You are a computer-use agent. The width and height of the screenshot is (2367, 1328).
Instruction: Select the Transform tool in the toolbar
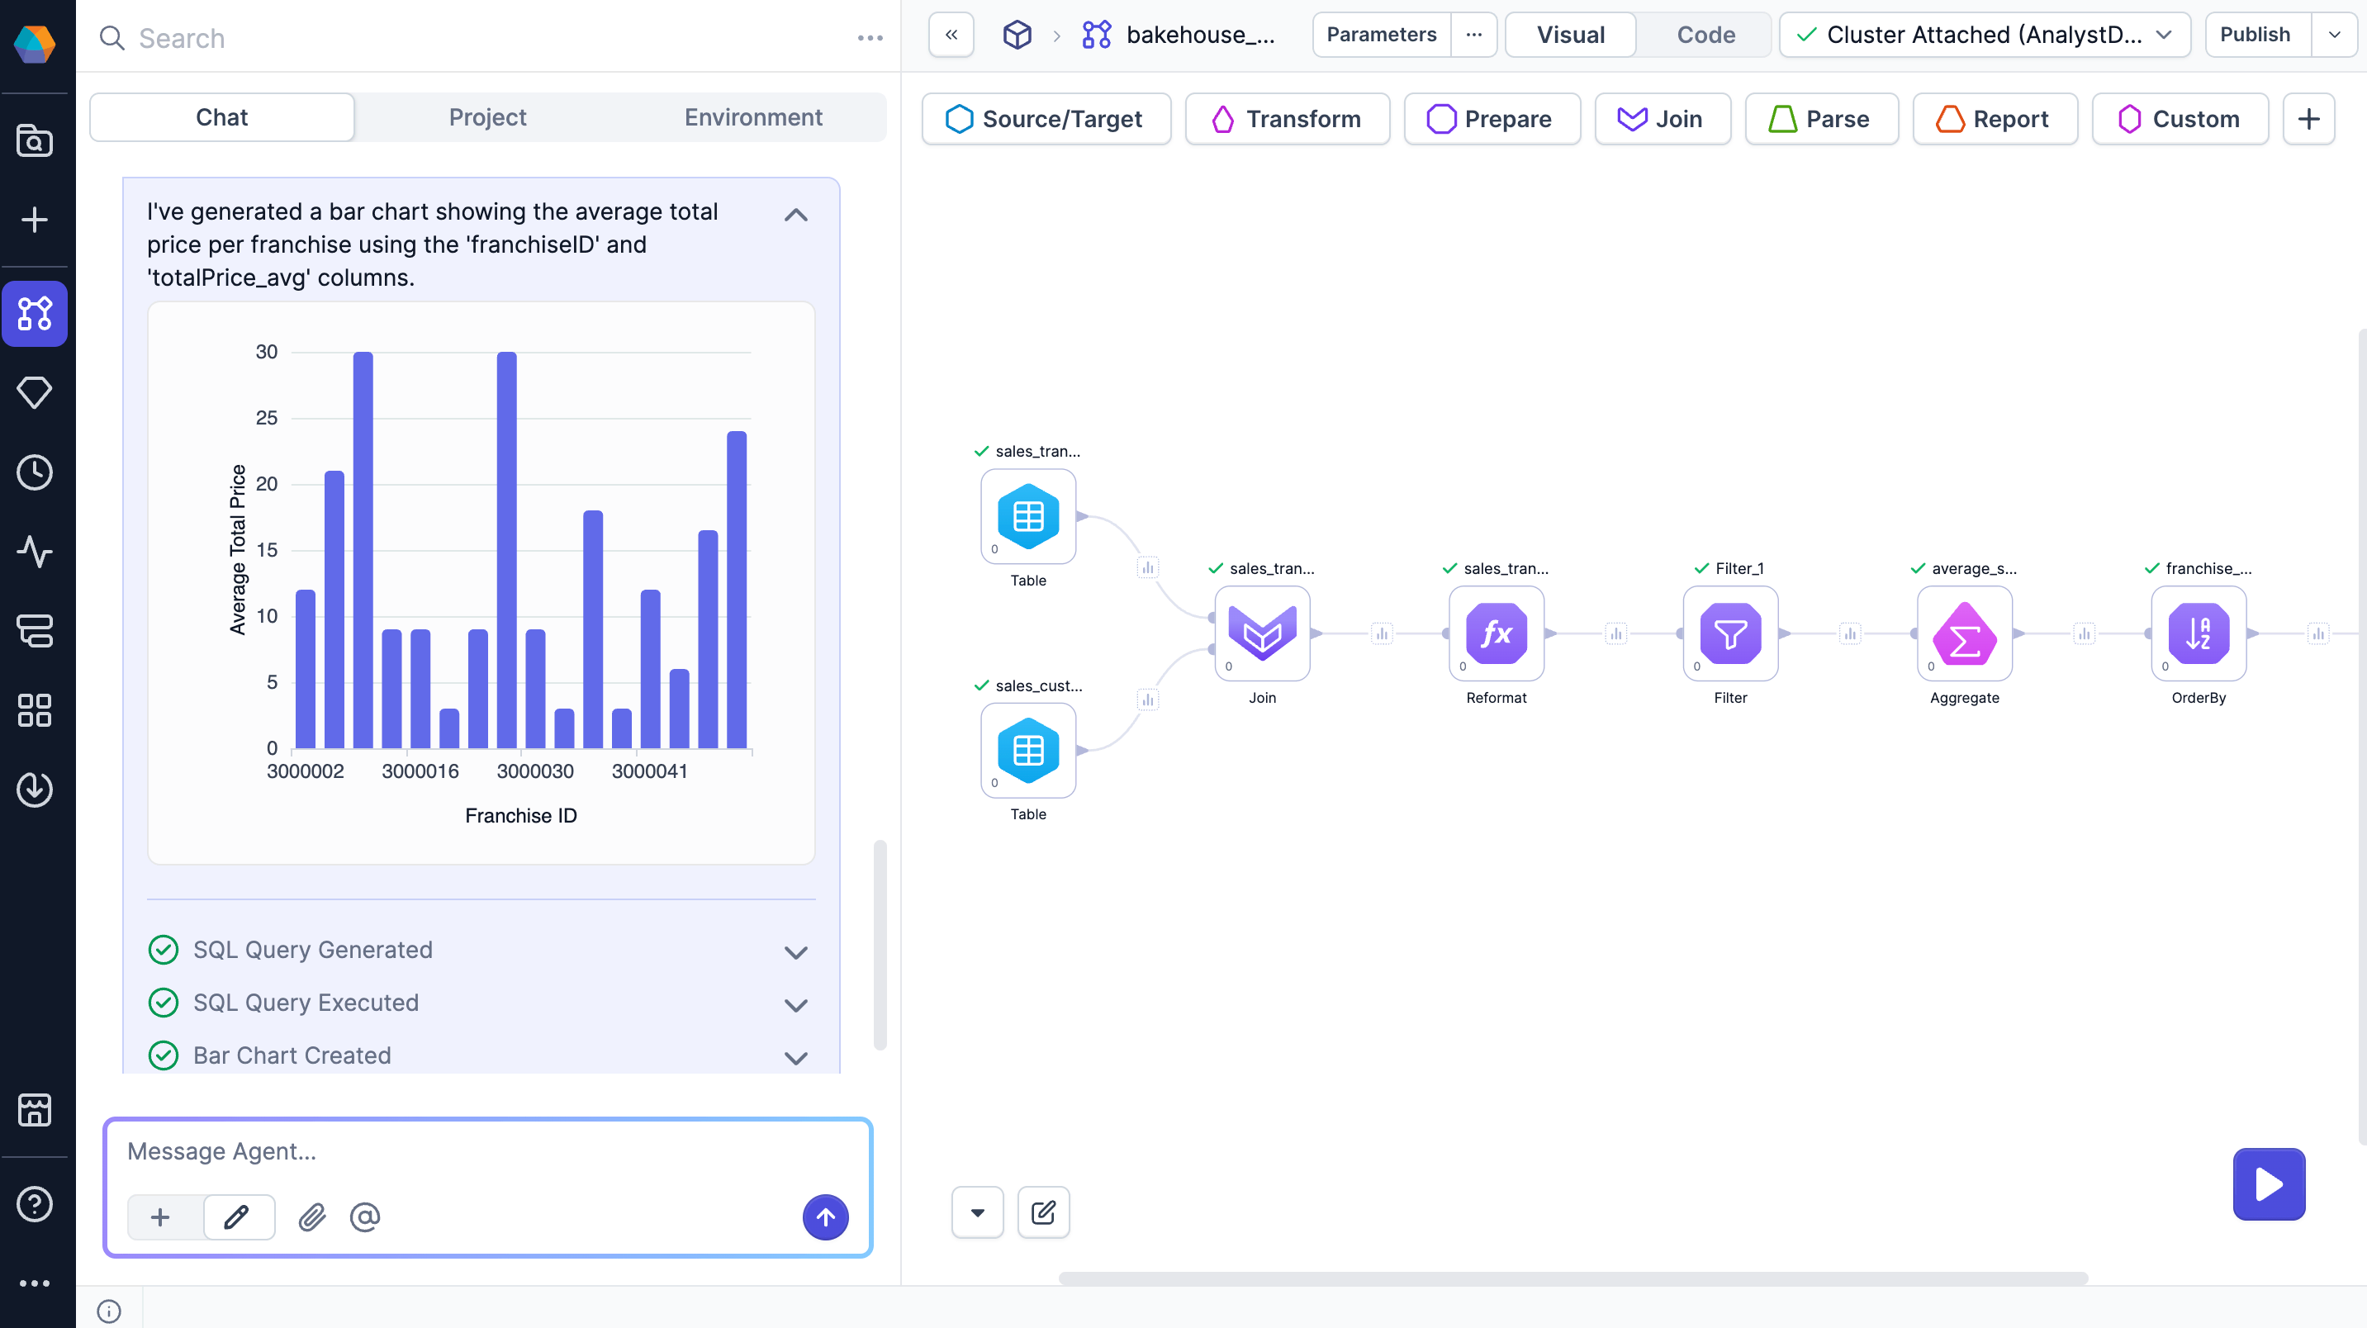click(x=1288, y=119)
